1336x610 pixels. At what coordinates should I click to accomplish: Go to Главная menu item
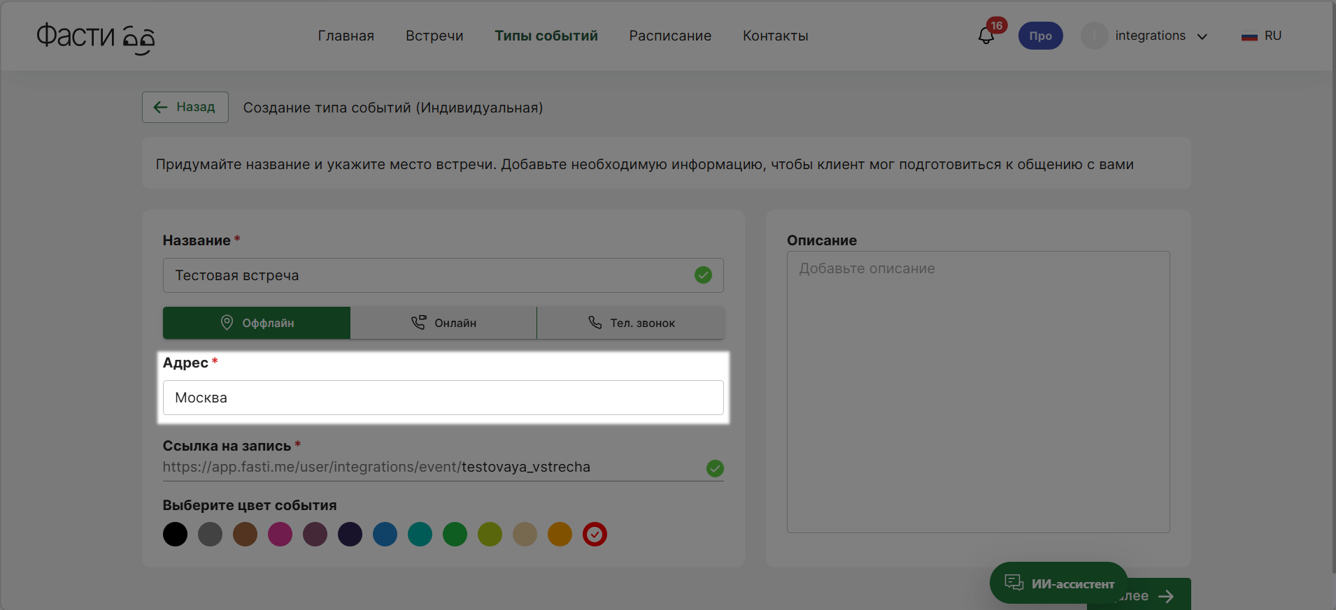pyautogui.click(x=346, y=36)
